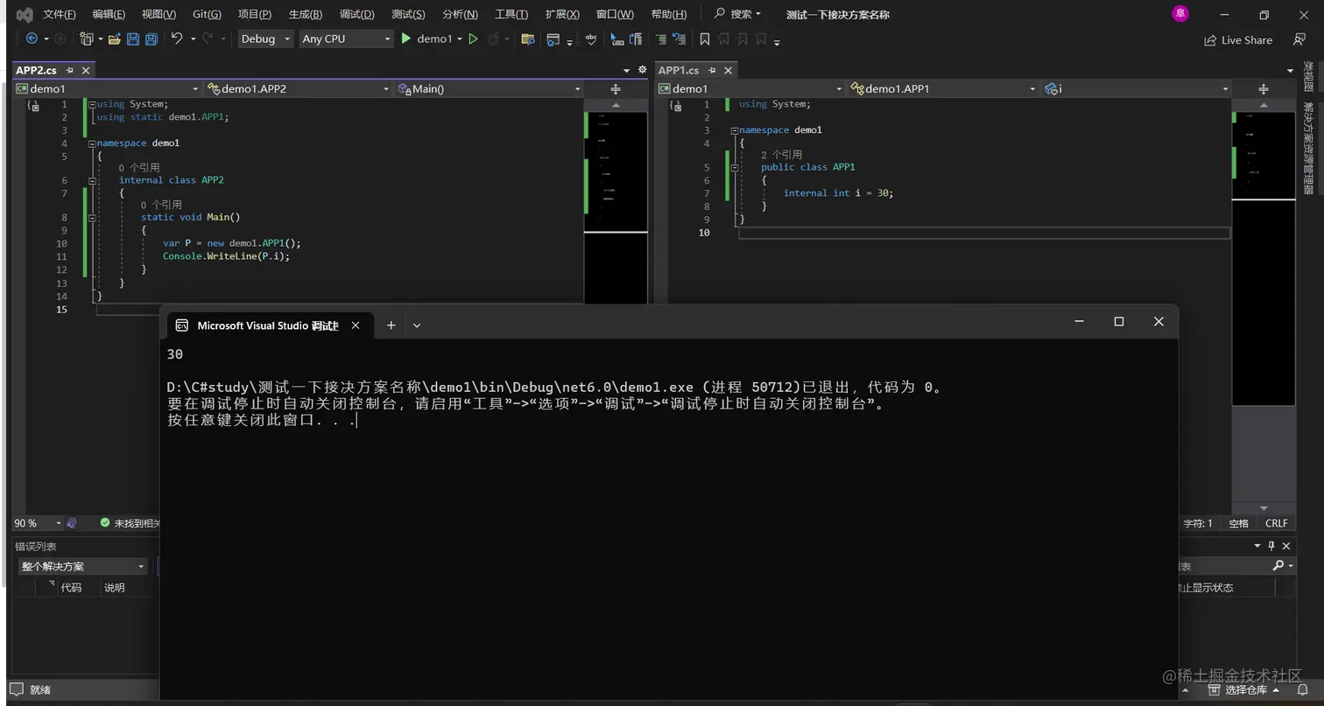Open the window settings gear above the APP2.cs editor
Screen dimensions: 1324x706
(x=642, y=70)
